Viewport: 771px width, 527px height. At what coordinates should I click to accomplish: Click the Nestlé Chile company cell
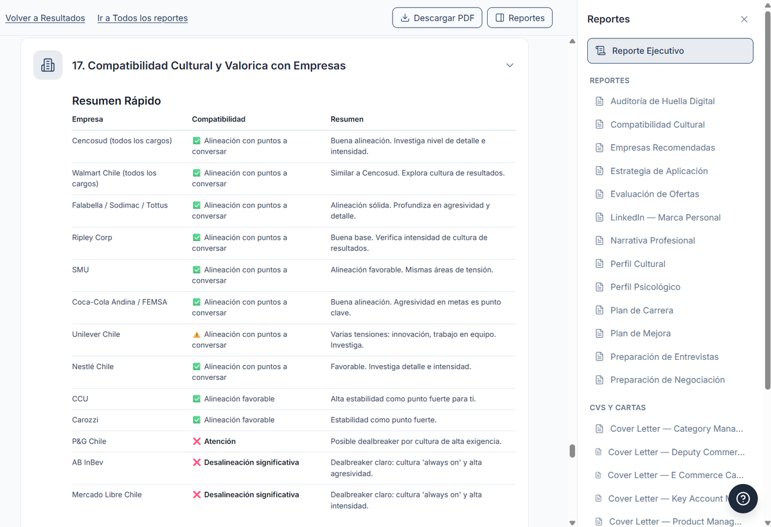(x=93, y=367)
